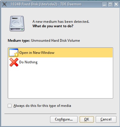Confirm the choice with the OK button
Screen dimensions: 120x127
click(87, 119)
